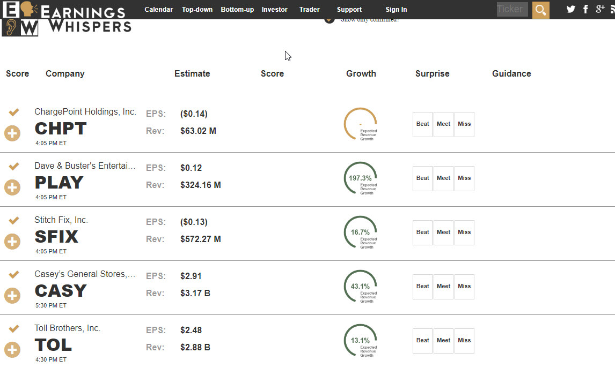
Task: Click Toll Brothers, Inc. company name
Action: click(67, 328)
